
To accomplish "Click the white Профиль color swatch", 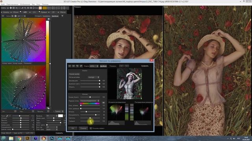I will 60,116.
